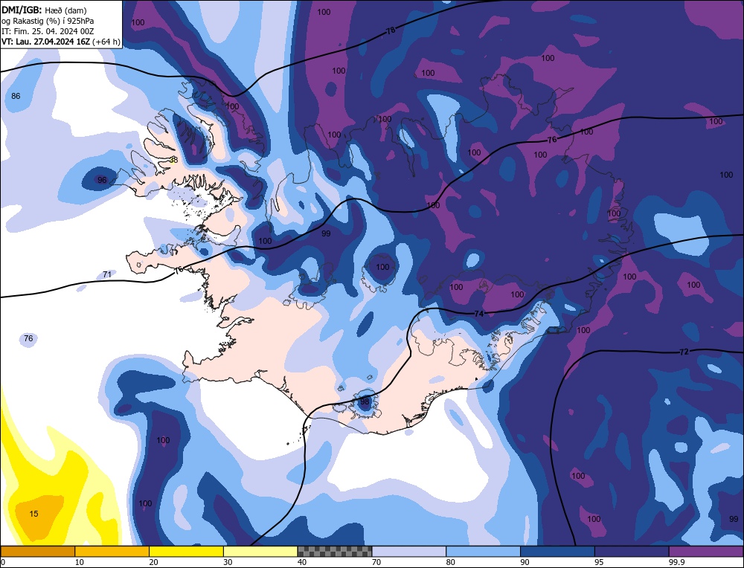Click the dark navy 95–99.9 legend swatch
This screenshot has width=744, height=568.
click(632, 552)
